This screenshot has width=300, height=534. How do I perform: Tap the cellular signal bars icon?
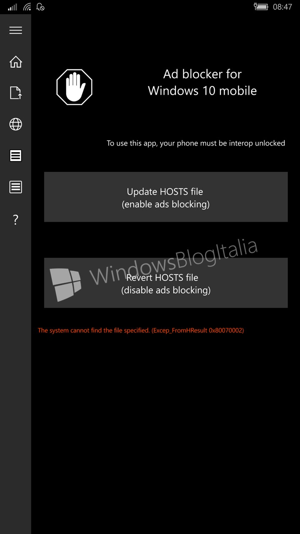point(12,7)
